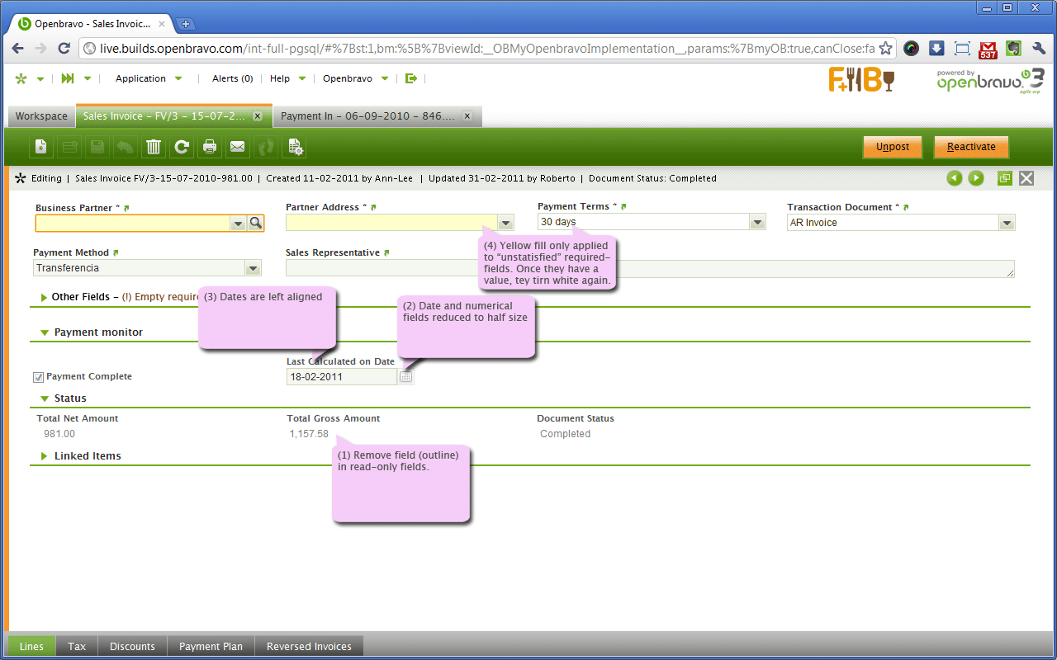The image size is (1057, 660).
Task: Click the green logout icon
Action: 411,78
